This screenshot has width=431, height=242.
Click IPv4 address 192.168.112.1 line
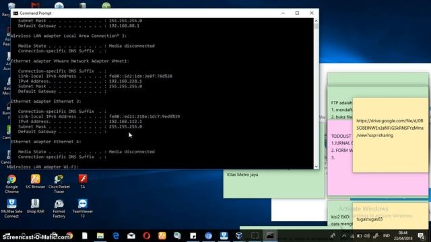click(80, 122)
